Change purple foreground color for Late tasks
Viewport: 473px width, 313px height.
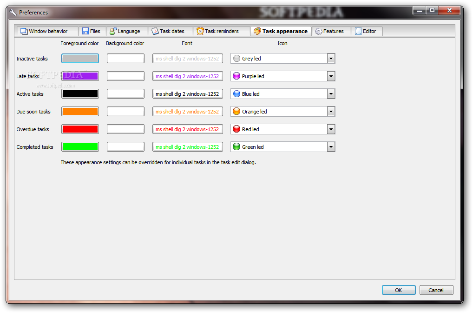(x=80, y=76)
